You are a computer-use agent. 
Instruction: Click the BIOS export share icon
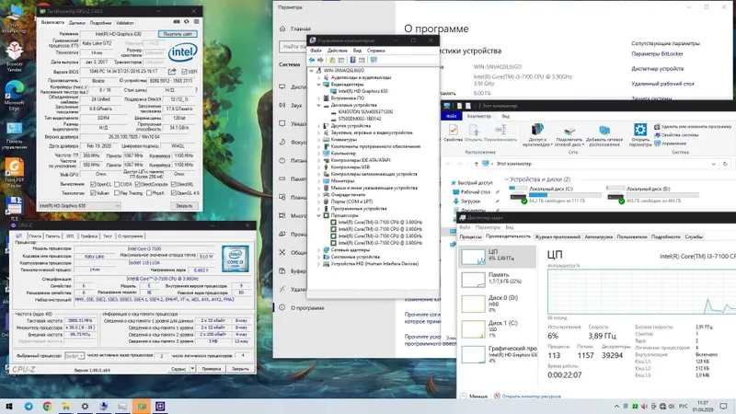tap(172, 72)
